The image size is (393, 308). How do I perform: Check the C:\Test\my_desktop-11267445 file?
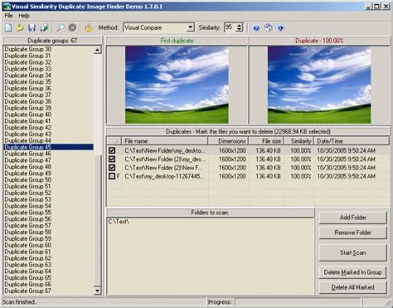(112, 176)
